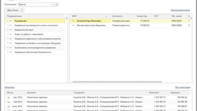This screenshot has height=111, width=197.
Task: Click vertical scrollbar of the employee list
Action: pyautogui.click(x=191, y=18)
